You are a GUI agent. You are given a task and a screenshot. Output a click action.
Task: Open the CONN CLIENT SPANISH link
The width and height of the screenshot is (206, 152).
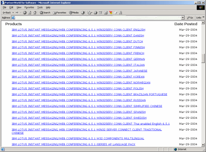pyautogui.click(x=79, y=112)
